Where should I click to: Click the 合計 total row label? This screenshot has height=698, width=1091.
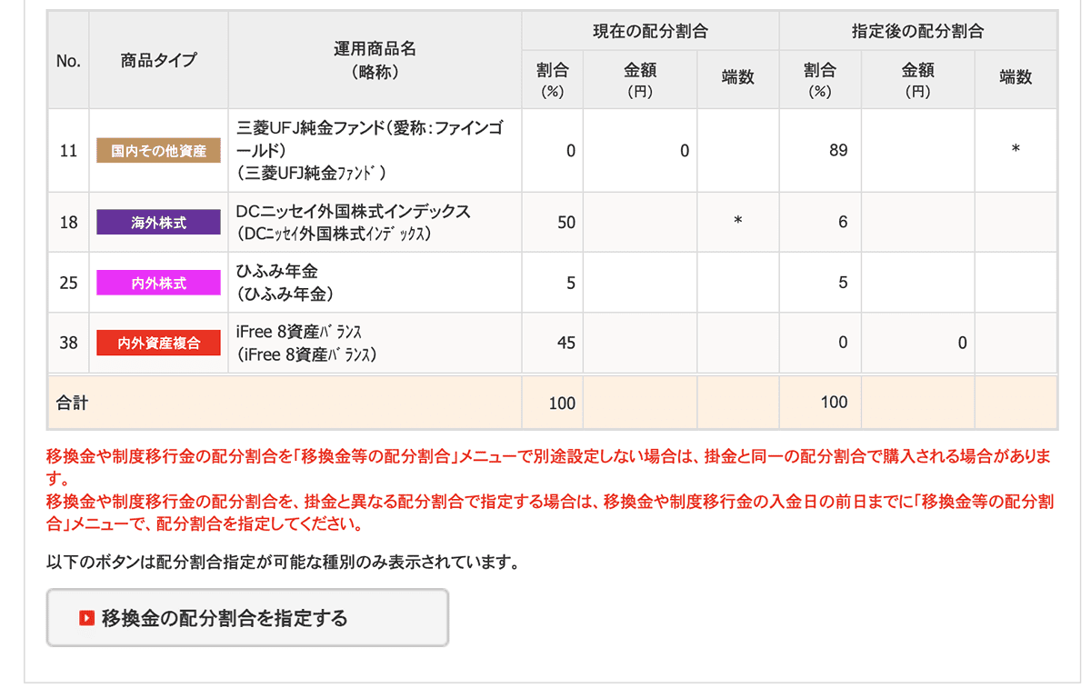pyautogui.click(x=72, y=403)
